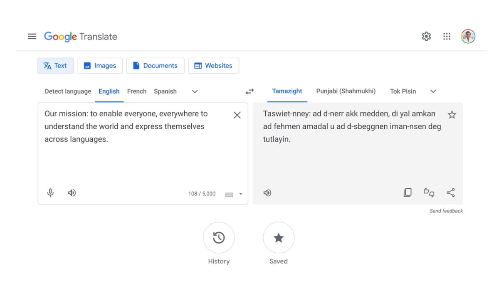Open the settings gear
499x281 pixels.
pyautogui.click(x=426, y=37)
